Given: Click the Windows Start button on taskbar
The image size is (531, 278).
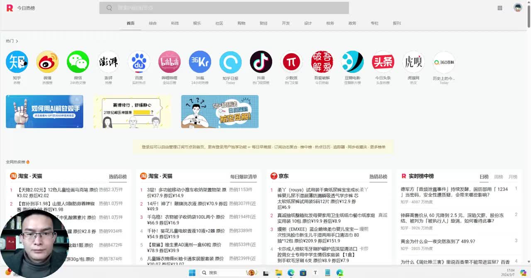Looking at the screenshot, I should (192, 273).
